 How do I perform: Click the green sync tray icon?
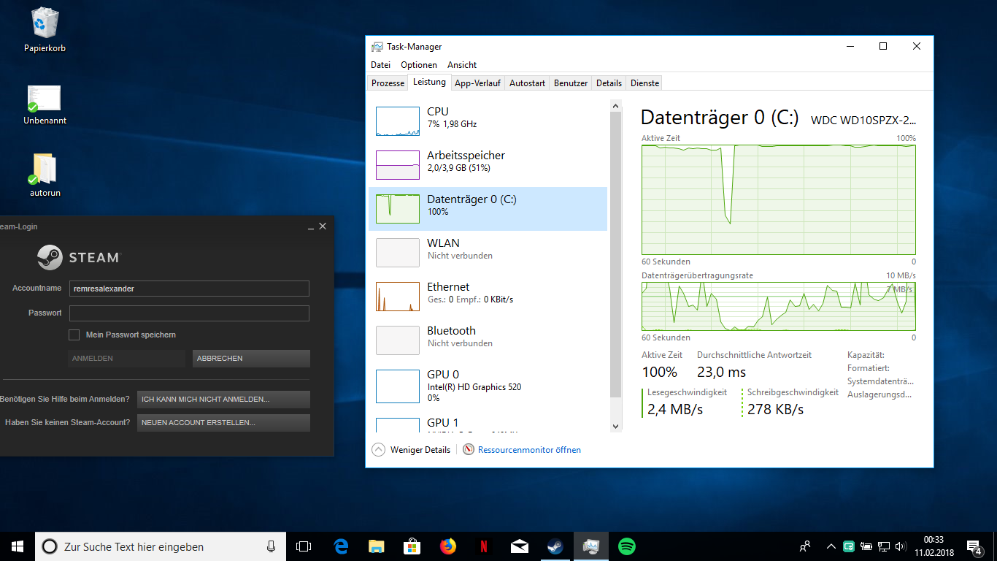click(x=850, y=546)
